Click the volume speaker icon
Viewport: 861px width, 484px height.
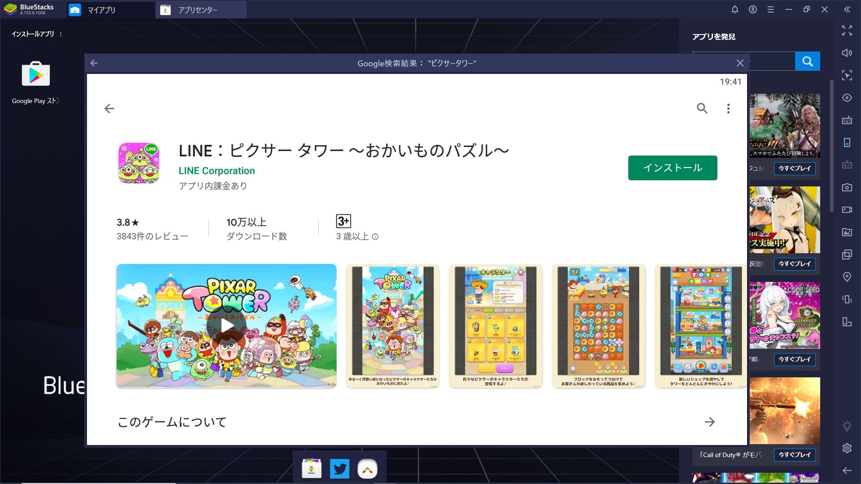tap(847, 53)
